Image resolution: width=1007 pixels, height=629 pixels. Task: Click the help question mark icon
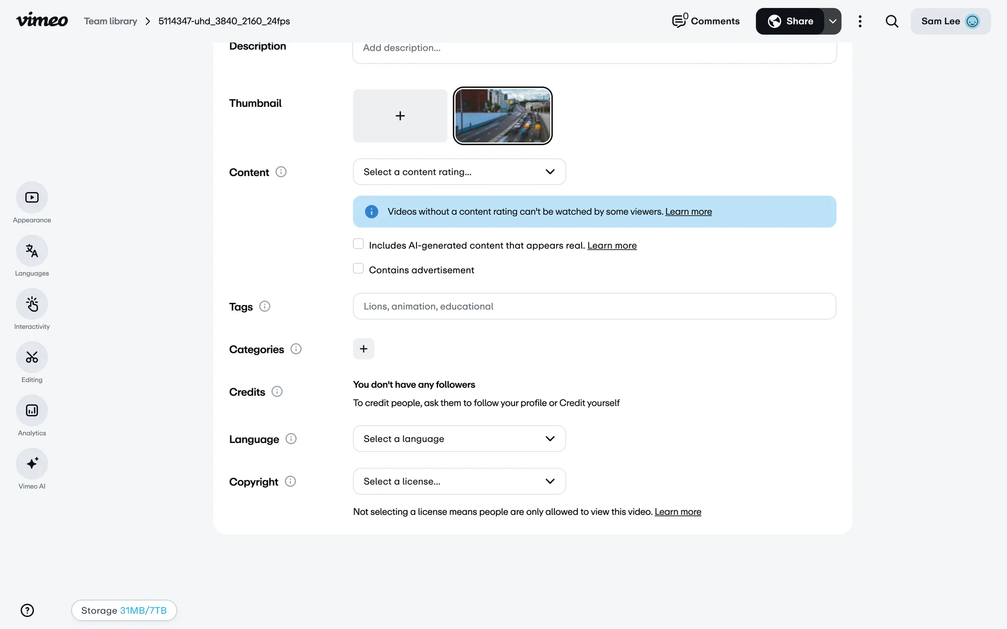pyautogui.click(x=27, y=610)
